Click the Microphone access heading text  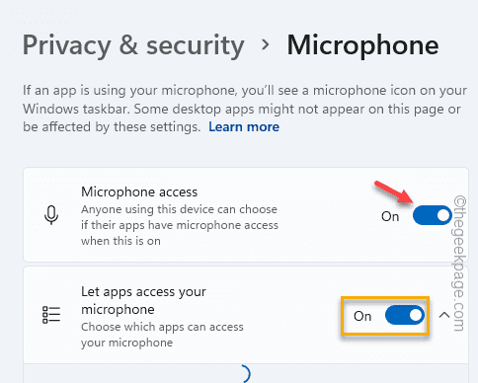tap(139, 191)
